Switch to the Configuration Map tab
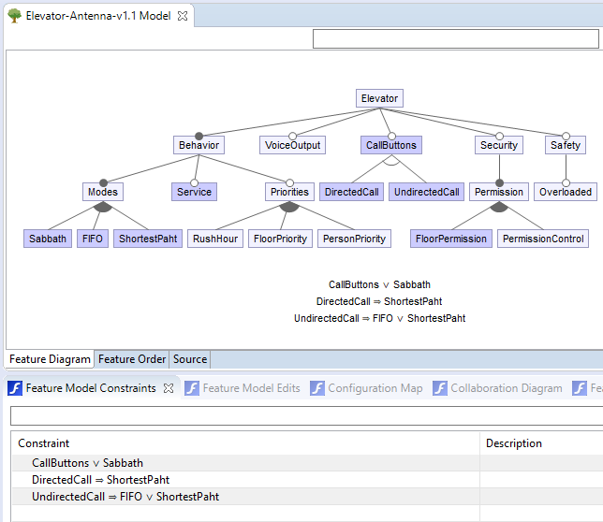 click(x=375, y=388)
